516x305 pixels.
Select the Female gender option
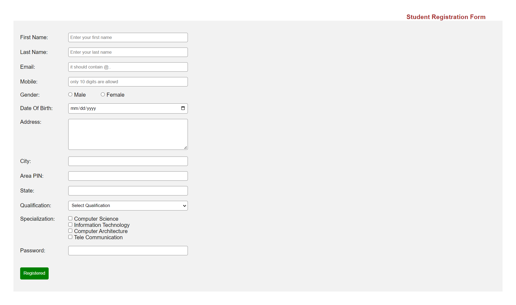pos(103,95)
